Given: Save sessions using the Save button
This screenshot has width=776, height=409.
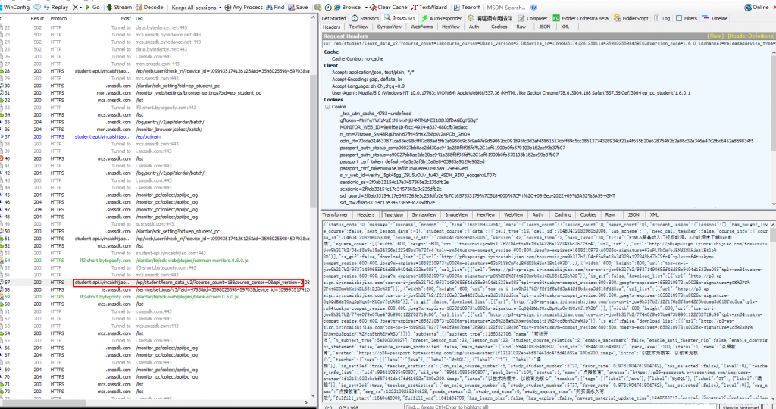Looking at the screenshot, I should point(299,8).
